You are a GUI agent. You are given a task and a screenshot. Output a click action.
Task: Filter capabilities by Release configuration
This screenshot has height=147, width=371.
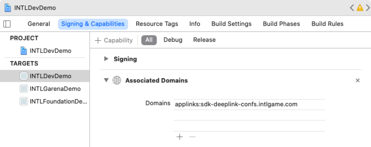(204, 40)
